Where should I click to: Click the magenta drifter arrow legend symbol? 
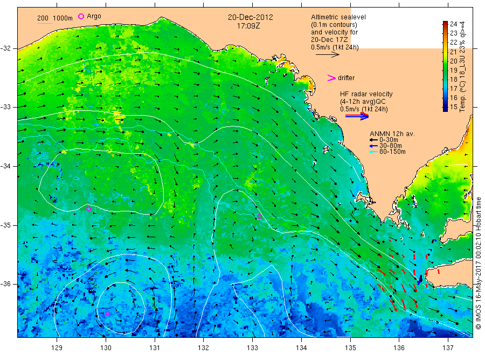331,78
